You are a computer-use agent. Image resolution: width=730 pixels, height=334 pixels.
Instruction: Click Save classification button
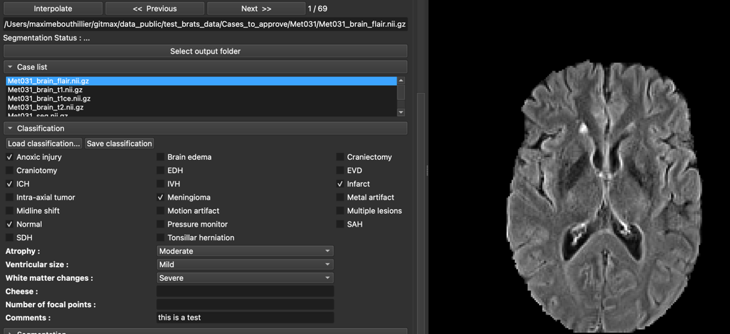[x=119, y=143]
